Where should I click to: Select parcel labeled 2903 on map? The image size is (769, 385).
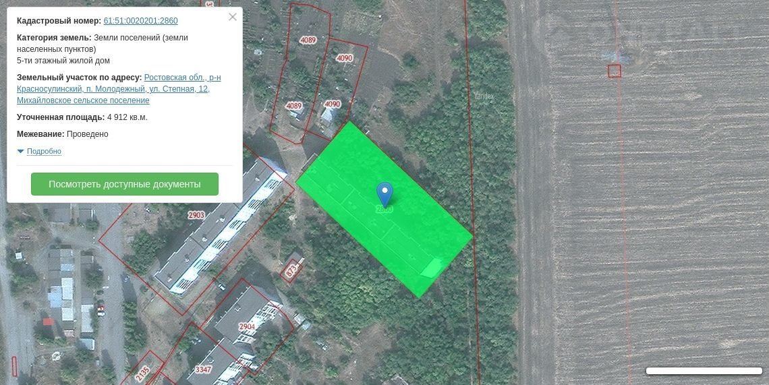pos(196,216)
